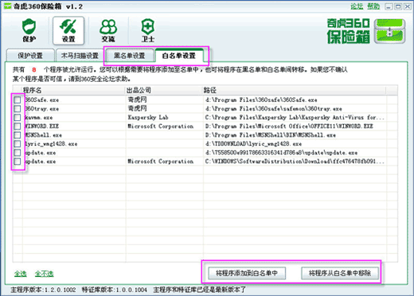Screen dimensions: 414x296
Task: Click the 全不选 deselect-all link
Action: tap(45, 274)
